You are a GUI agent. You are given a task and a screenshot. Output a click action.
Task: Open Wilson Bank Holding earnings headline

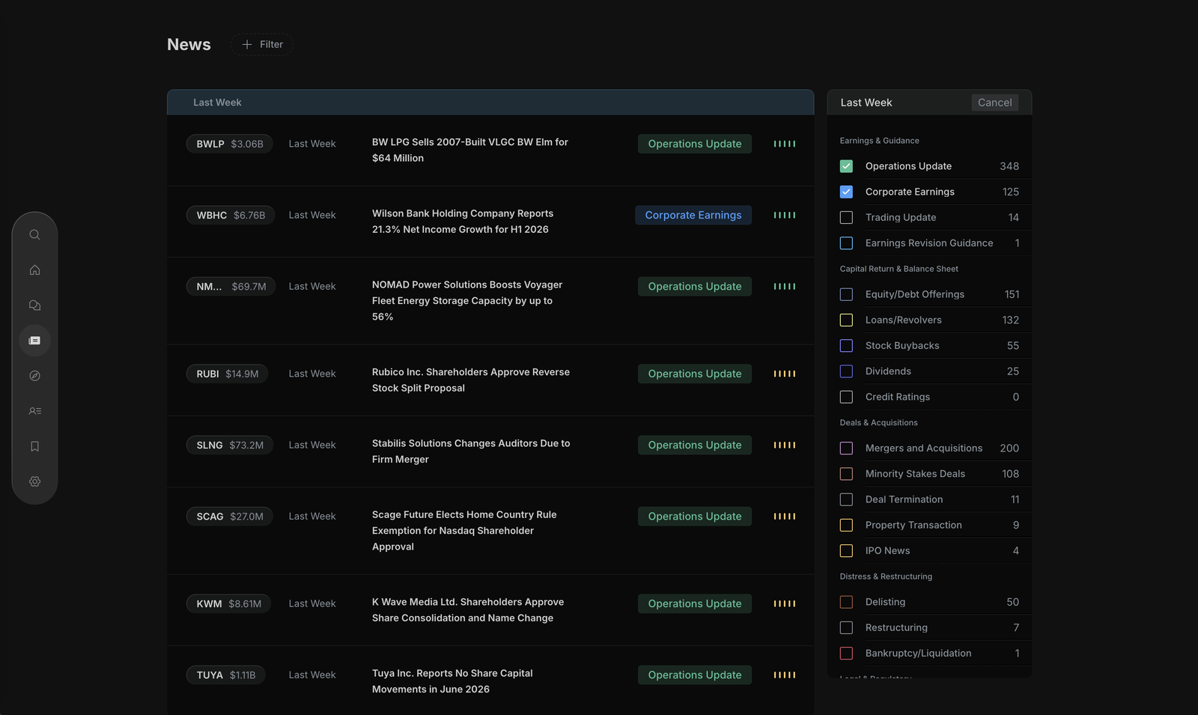pos(463,222)
